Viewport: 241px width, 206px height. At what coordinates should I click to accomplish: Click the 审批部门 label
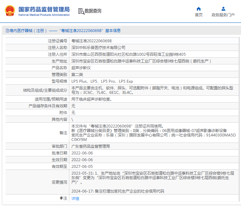point(59,146)
